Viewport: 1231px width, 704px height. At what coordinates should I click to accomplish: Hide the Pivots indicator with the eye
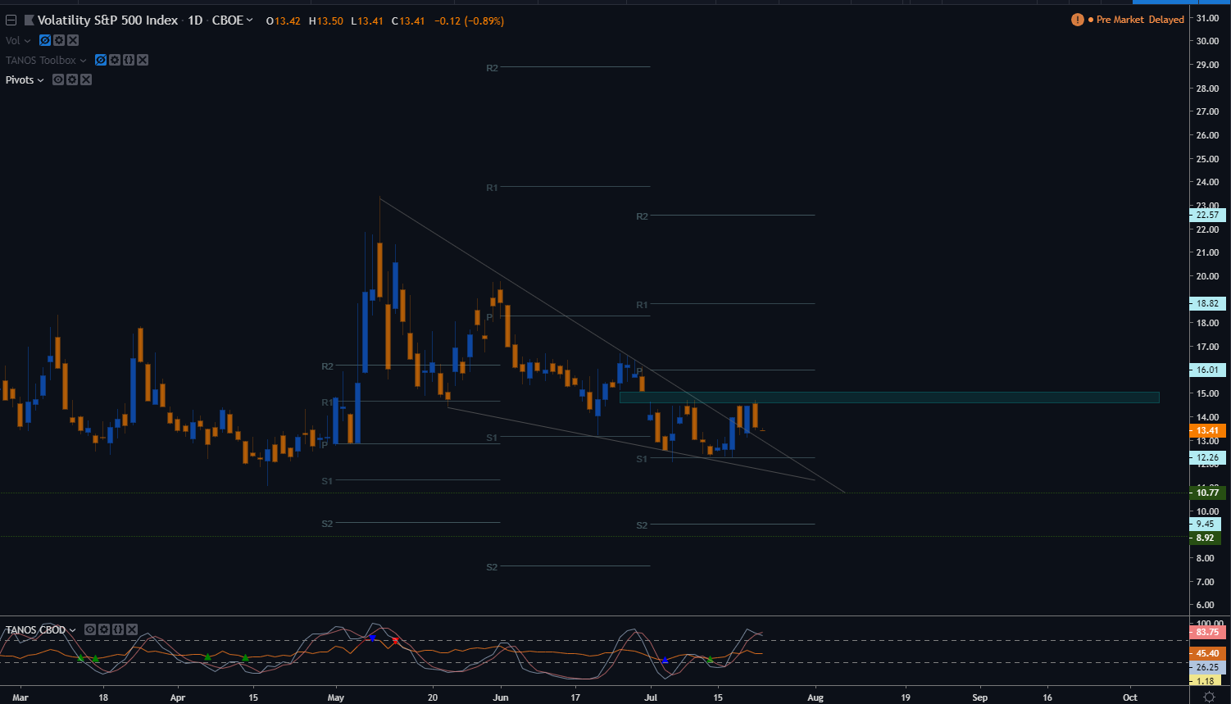coord(58,79)
